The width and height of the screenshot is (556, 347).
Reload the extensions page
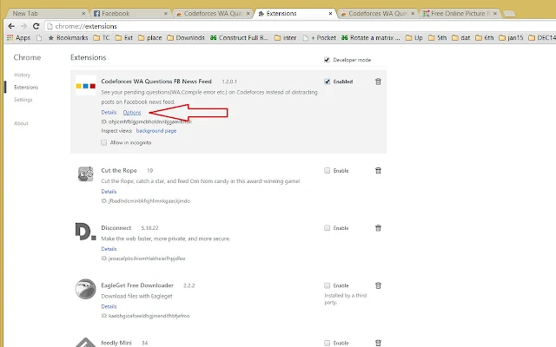coord(36,26)
